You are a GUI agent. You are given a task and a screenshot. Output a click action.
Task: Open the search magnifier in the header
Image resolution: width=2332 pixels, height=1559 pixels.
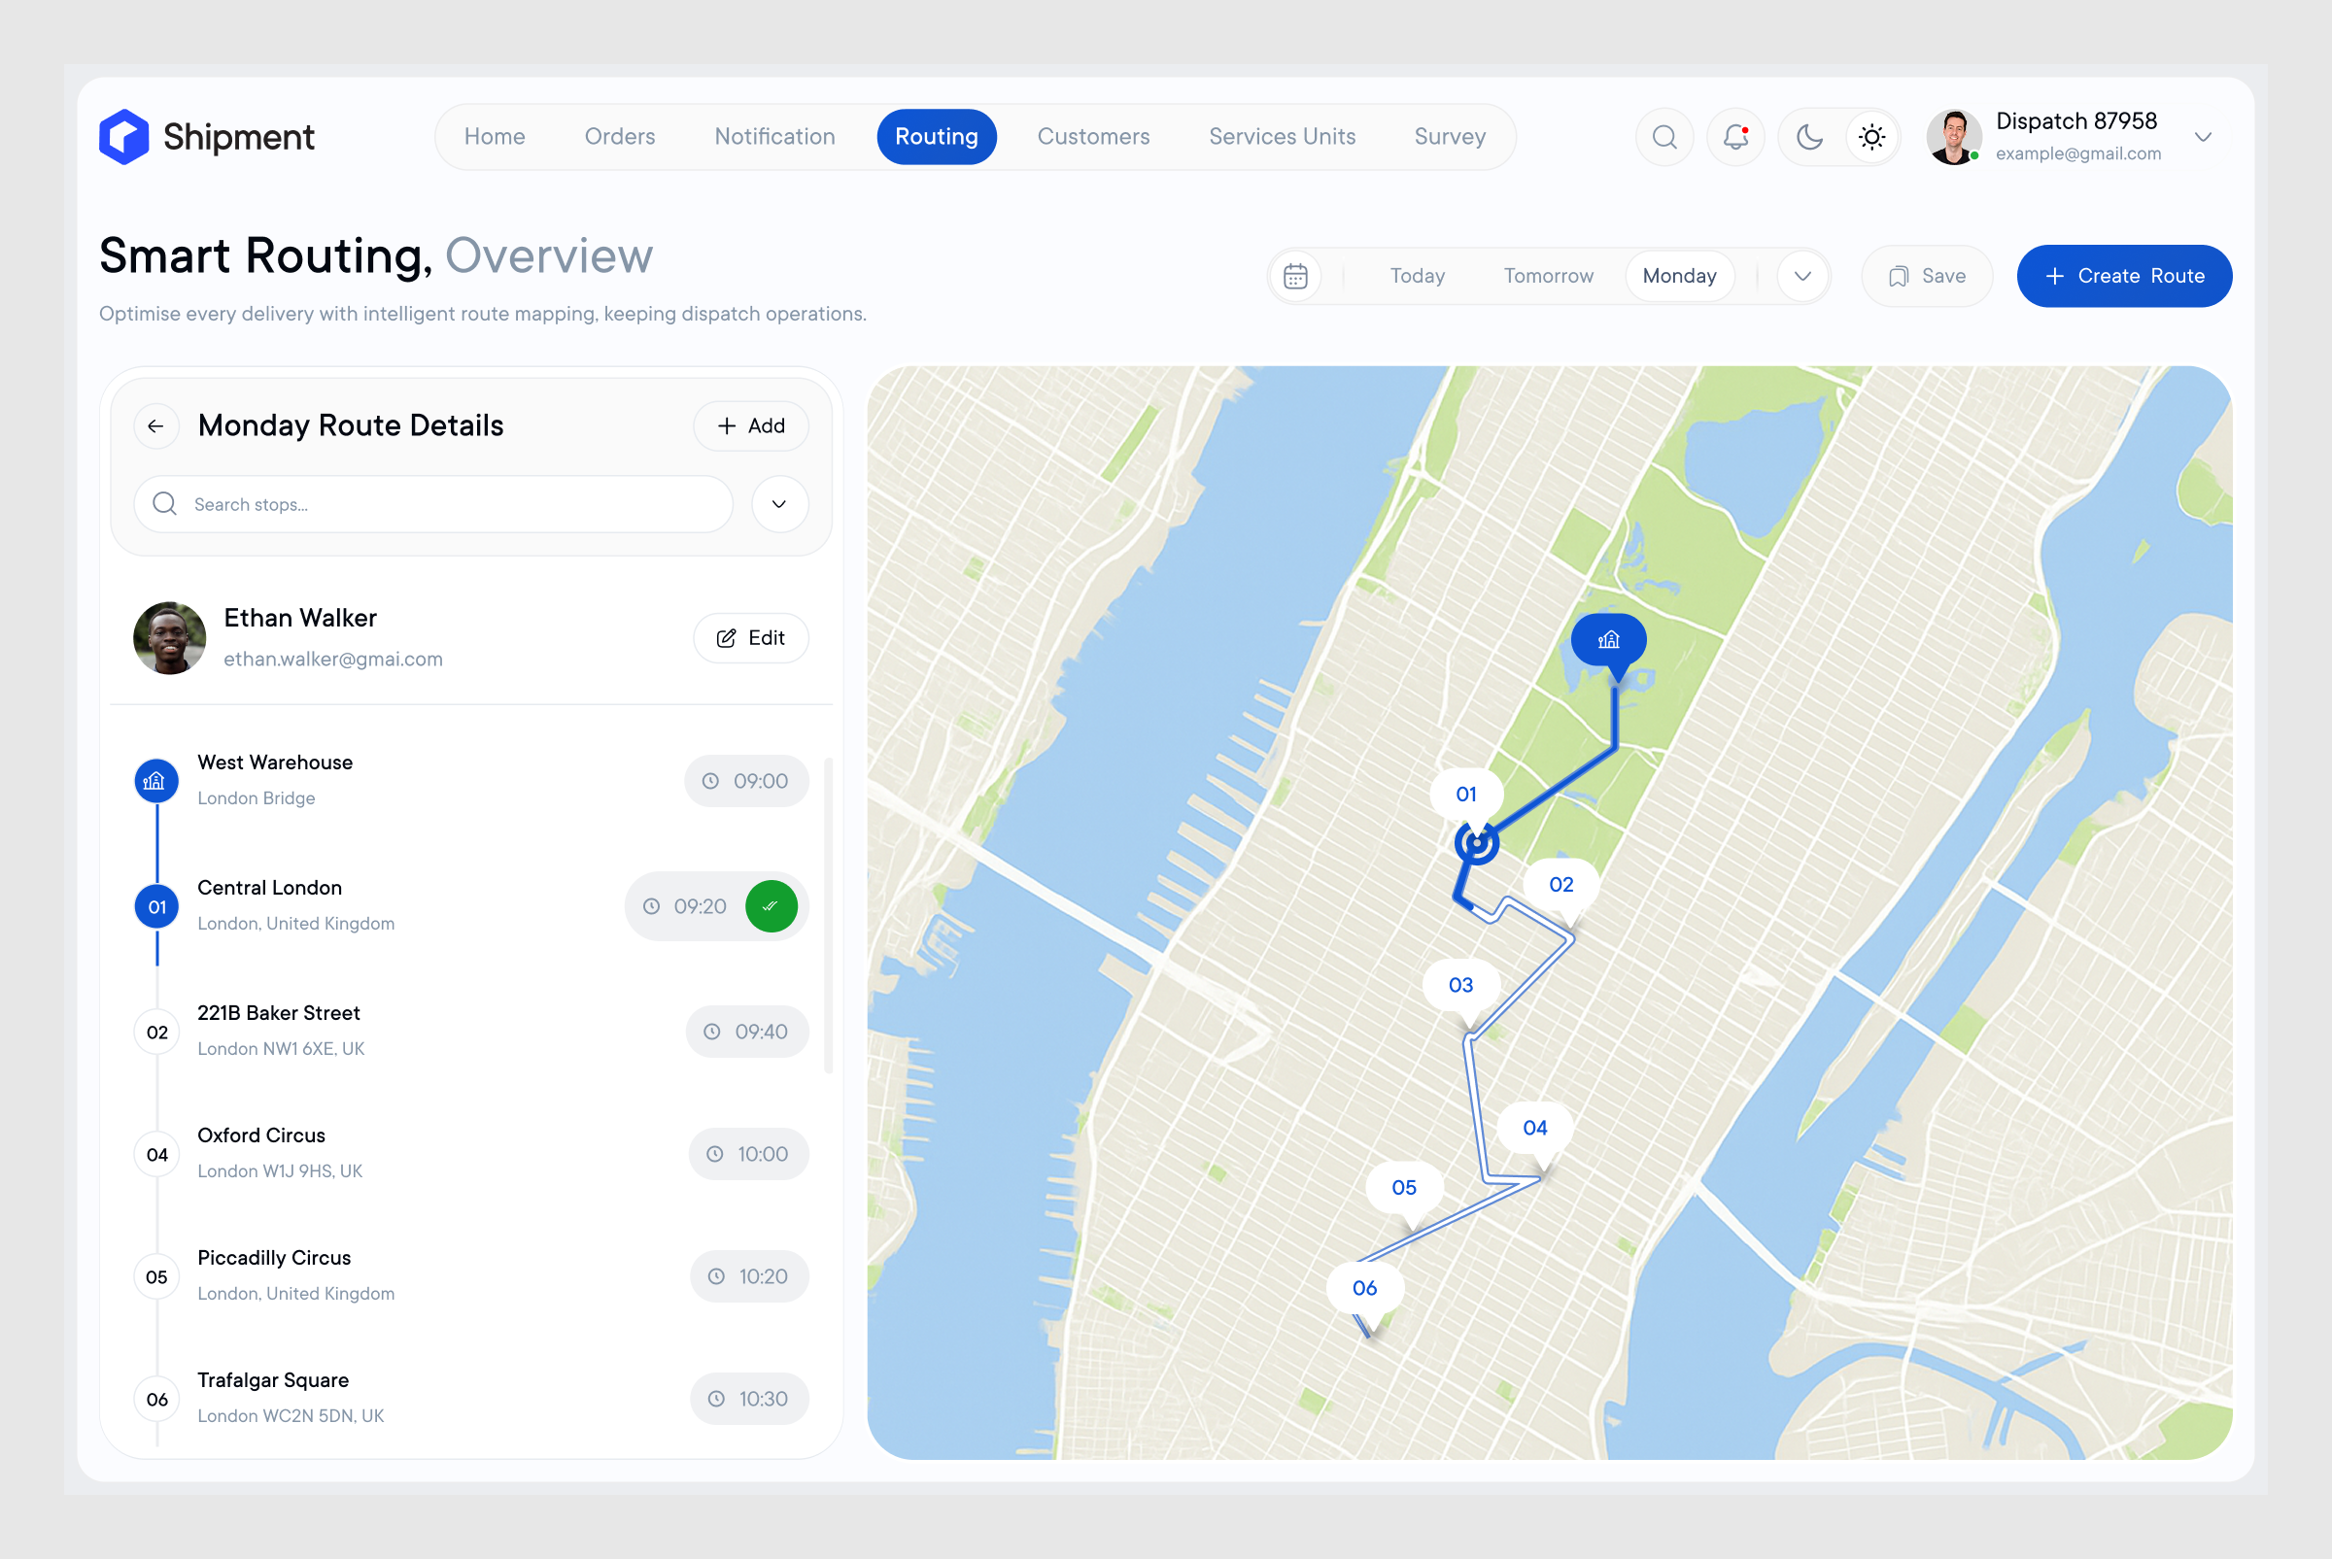1664,136
